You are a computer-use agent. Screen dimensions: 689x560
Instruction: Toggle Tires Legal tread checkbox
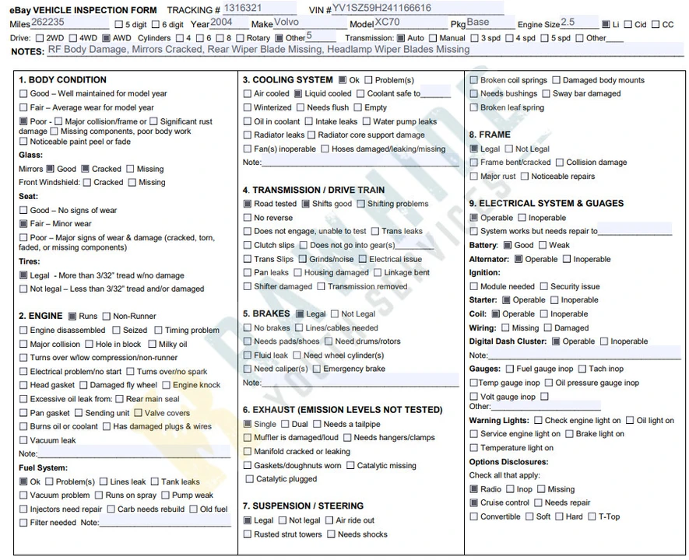coord(23,275)
